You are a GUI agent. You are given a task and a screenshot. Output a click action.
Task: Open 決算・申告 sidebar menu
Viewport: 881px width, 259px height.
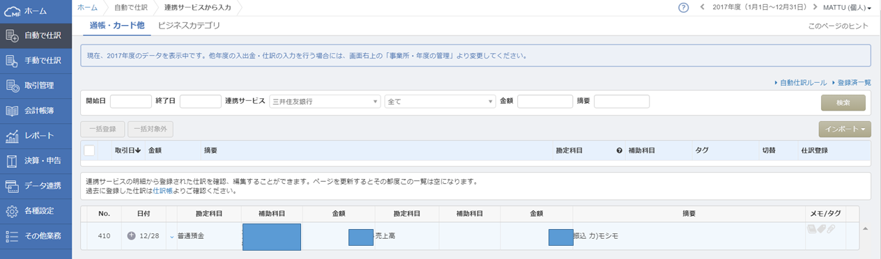click(36, 161)
